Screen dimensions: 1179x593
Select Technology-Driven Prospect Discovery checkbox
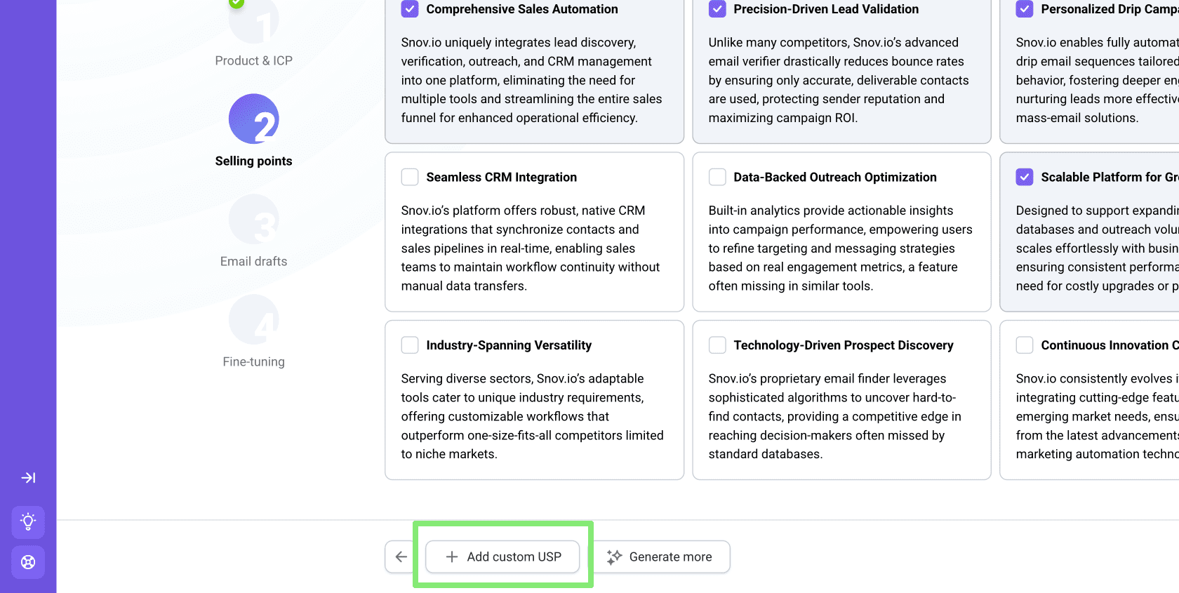717,345
